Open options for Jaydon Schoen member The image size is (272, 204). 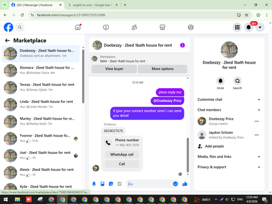[256, 135]
